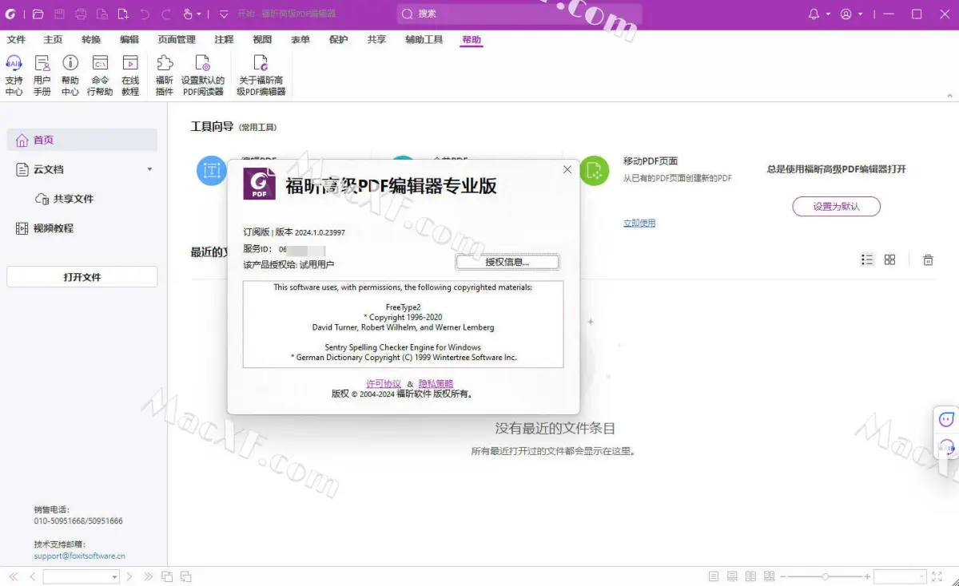The width and height of the screenshot is (959, 586).
Task: Click the support@foxitsoftware.cn email link
Action: [79, 556]
